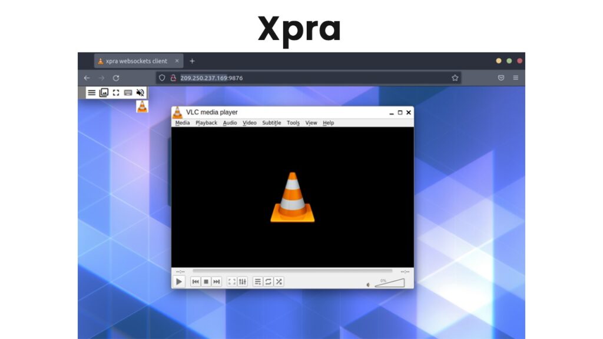The height and width of the screenshot is (339, 603).
Task: Select the xpra websockets client tab
Action: [x=138, y=61]
